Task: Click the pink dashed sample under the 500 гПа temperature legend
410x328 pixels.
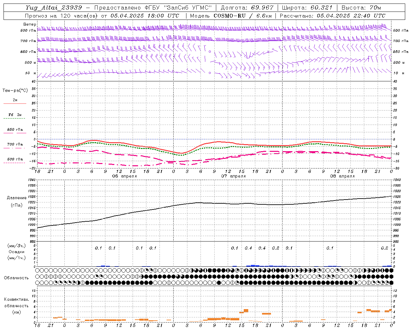Action: (x=15, y=163)
